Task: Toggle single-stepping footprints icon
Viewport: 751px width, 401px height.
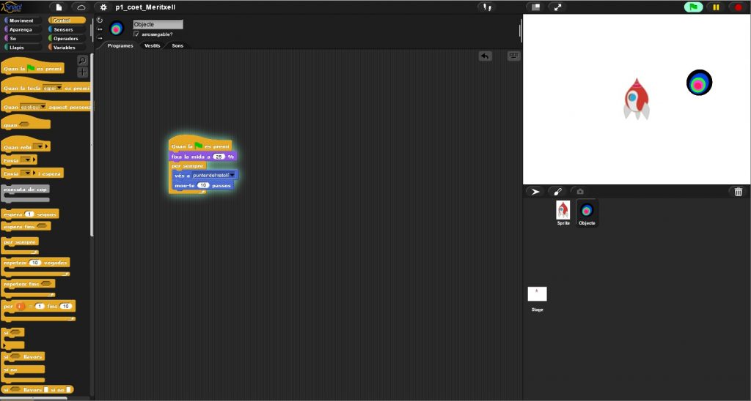Action: pos(486,7)
